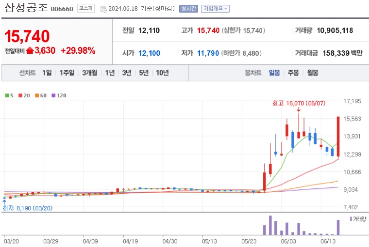Click the 거래대금 value 158,339 백만

[x=342, y=53]
